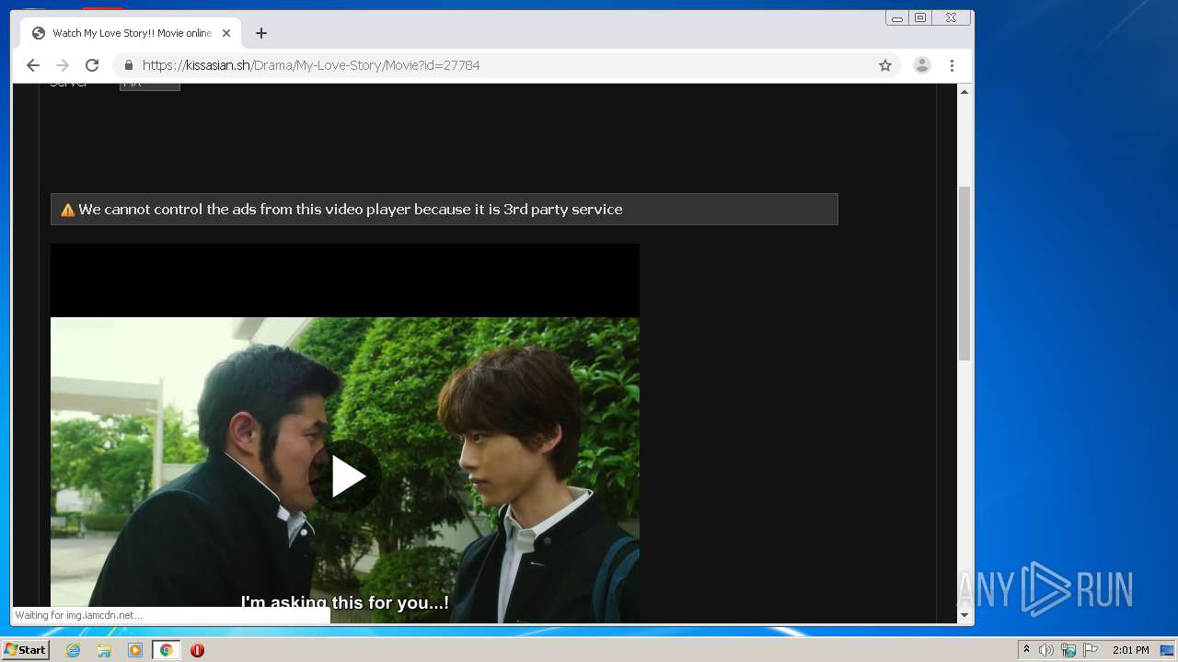Click the page scrollbar up arrow
Image resolution: width=1178 pixels, height=662 pixels.
pos(964,92)
